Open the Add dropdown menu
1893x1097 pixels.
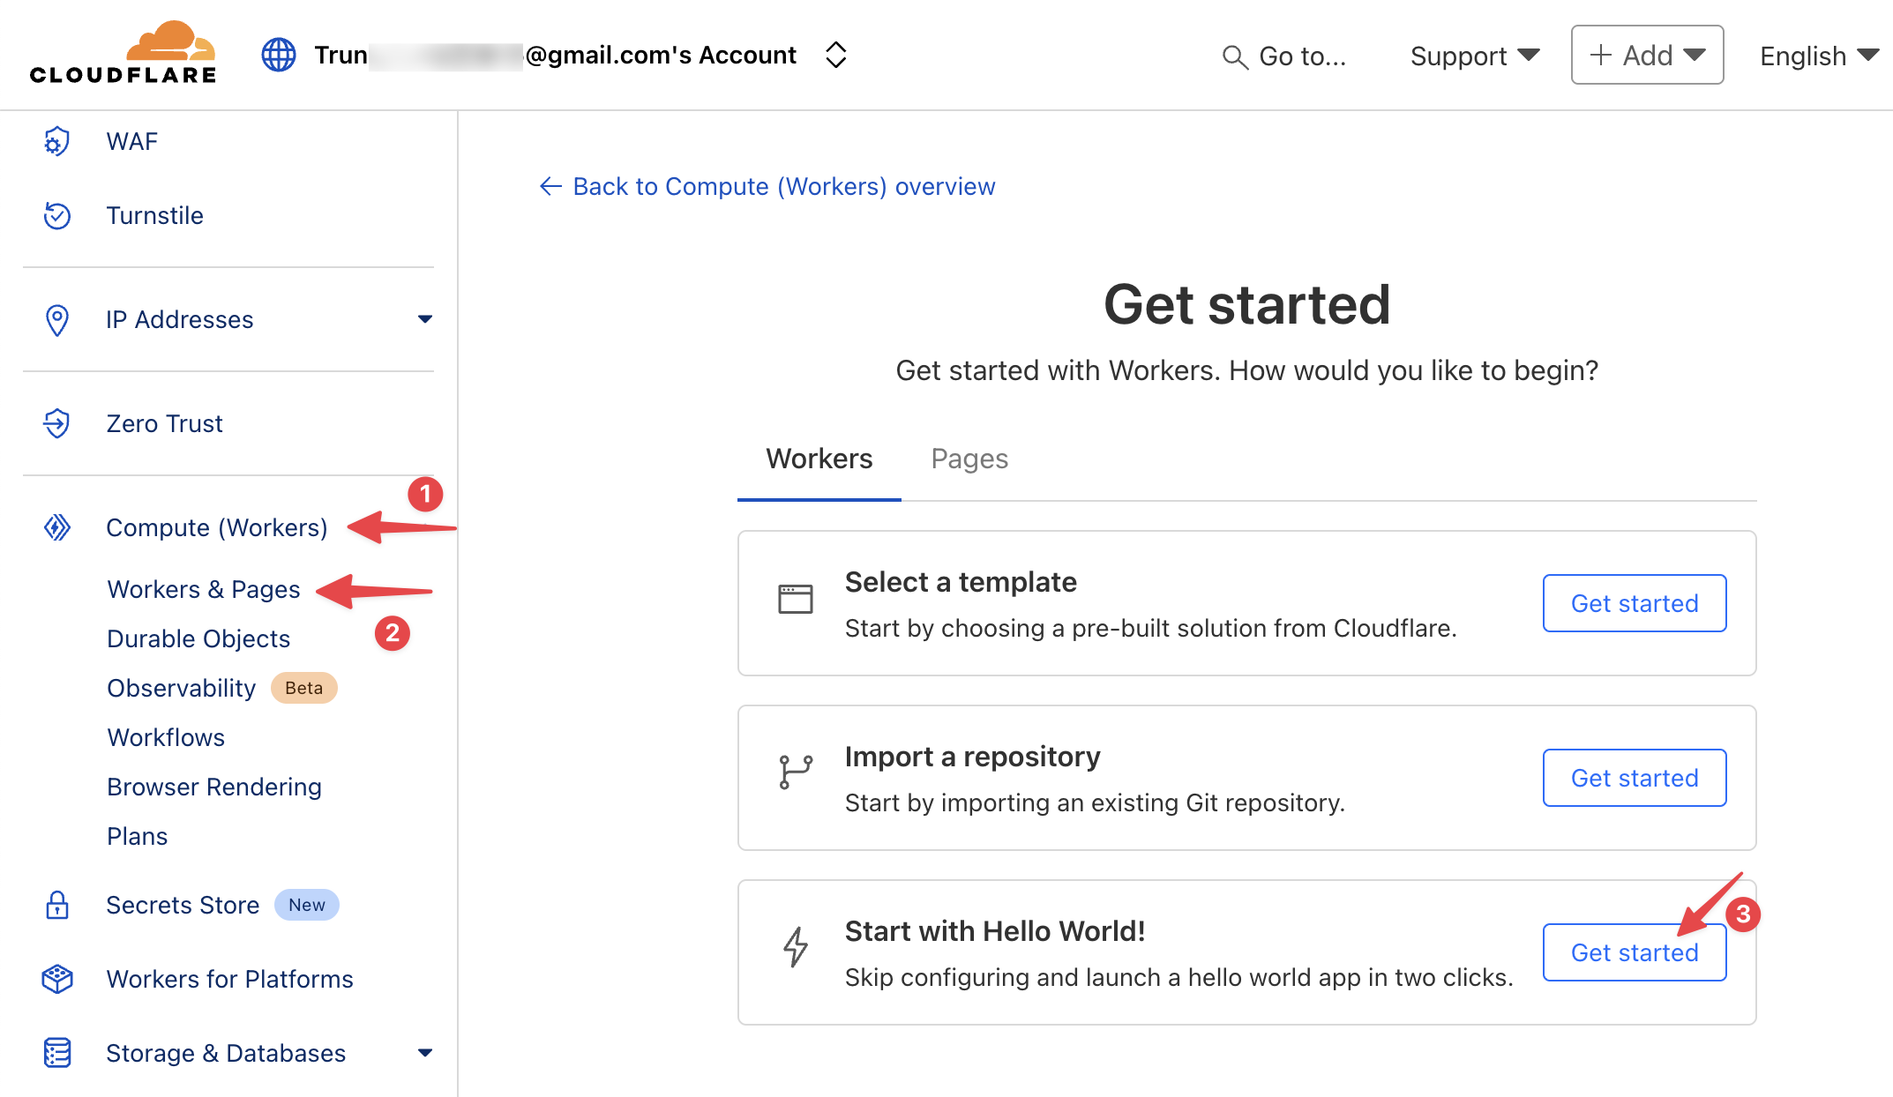click(x=1647, y=55)
